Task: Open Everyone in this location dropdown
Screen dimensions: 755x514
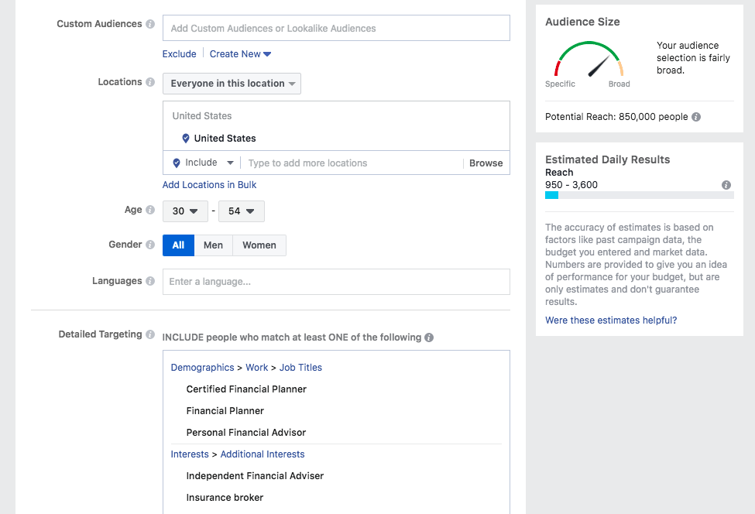Action: [232, 84]
